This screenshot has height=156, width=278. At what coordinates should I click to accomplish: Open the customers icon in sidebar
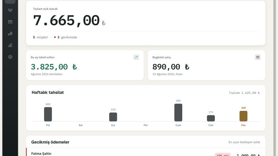(x=10, y=10)
